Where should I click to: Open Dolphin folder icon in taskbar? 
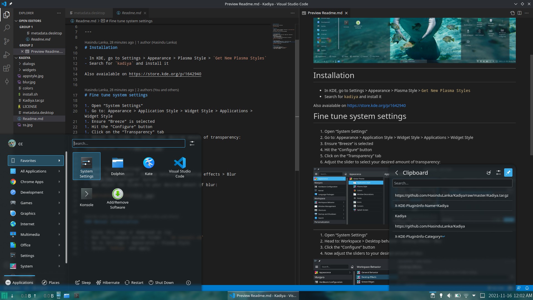click(x=67, y=296)
